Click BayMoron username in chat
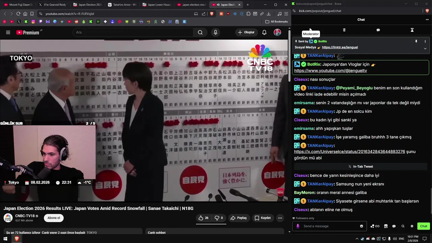 coord(305,192)
